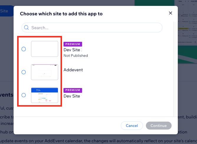Select the Addevent site radio button

click(24, 72)
